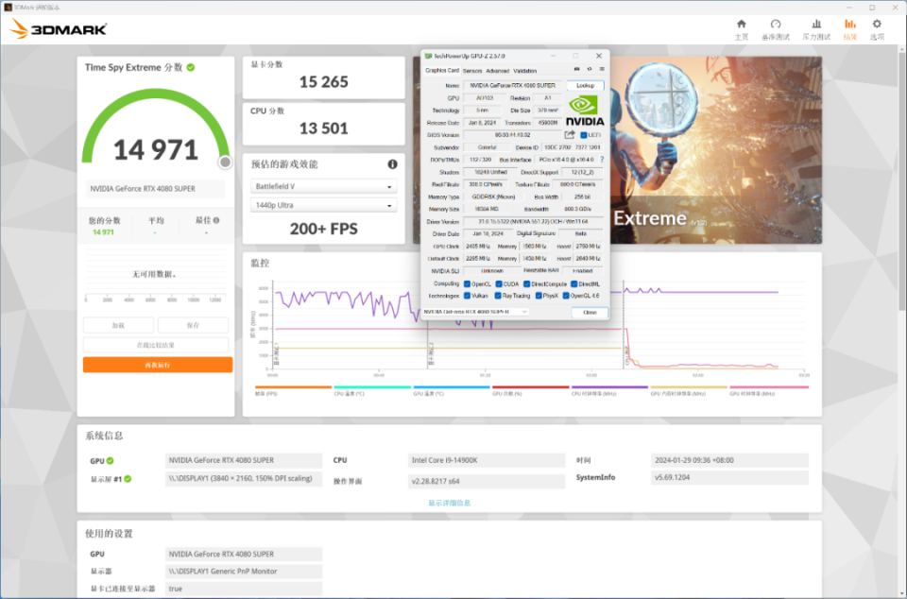Toggle the orange frame rate FPS legend

tap(293, 391)
